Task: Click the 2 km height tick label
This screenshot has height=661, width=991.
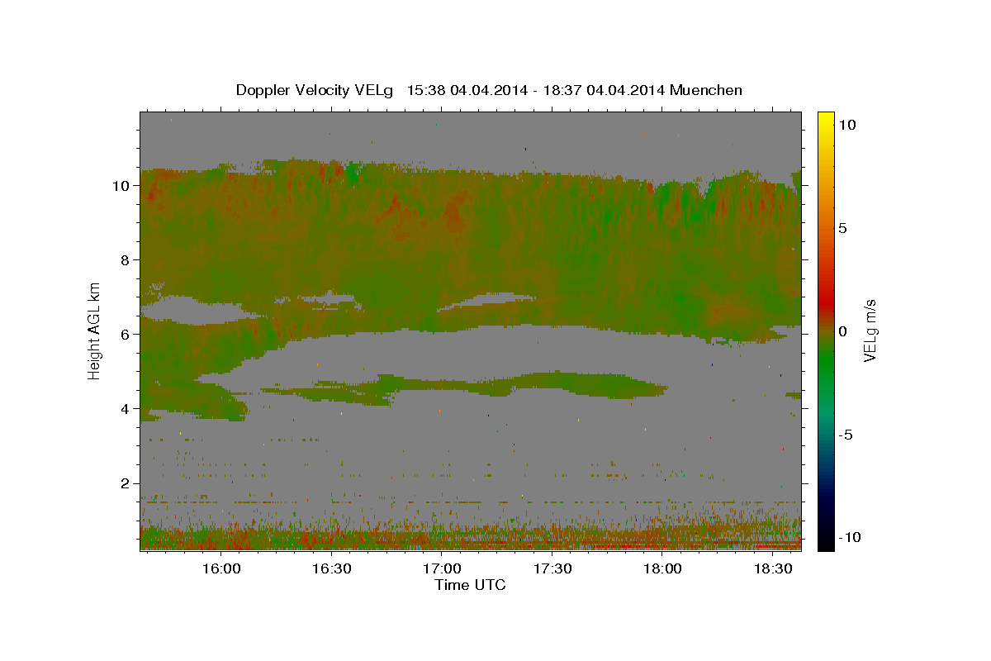Action: click(x=126, y=483)
